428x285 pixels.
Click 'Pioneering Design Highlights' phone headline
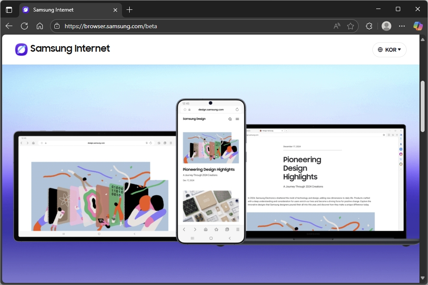(208, 170)
